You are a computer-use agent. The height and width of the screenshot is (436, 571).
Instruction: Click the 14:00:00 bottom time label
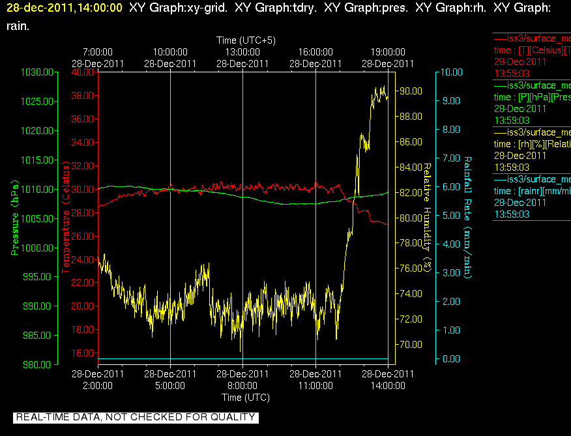click(x=388, y=386)
